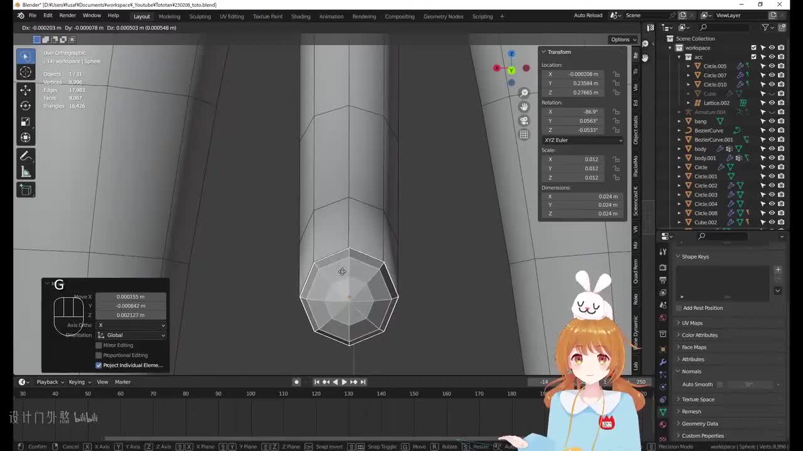Select the Annotate tool
Image resolution: width=803 pixels, height=451 pixels.
[x=26, y=156]
